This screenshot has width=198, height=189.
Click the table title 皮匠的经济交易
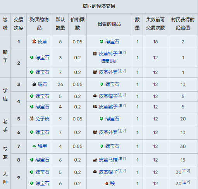point(99,6)
